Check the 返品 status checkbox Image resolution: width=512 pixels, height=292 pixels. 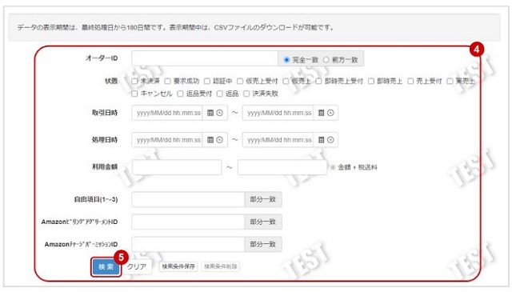220,94
